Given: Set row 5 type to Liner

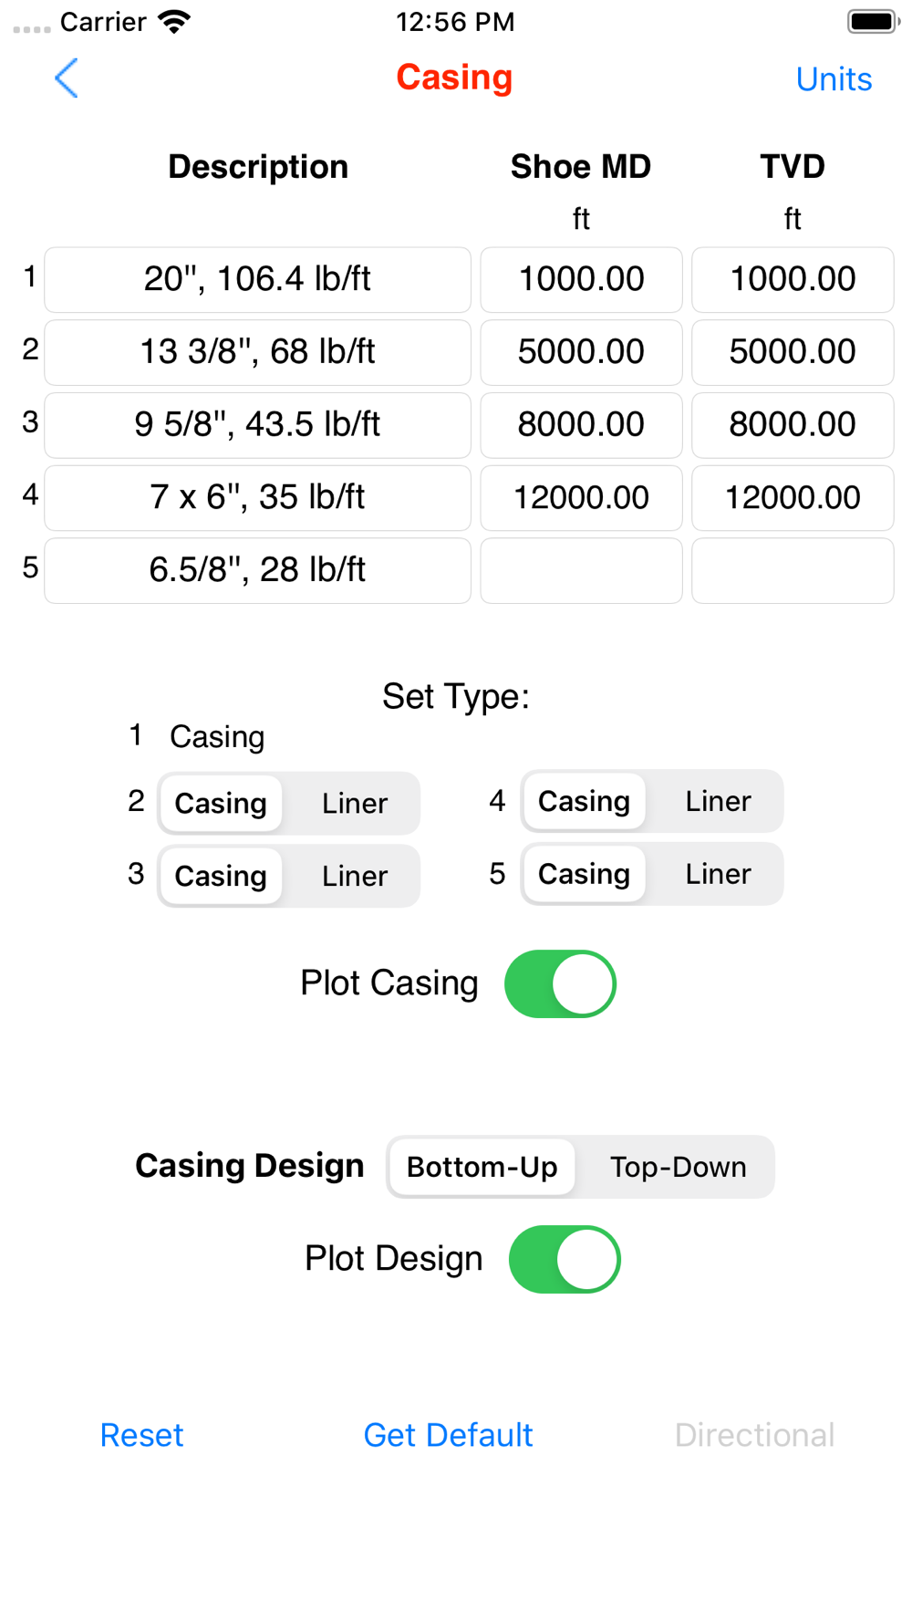Looking at the screenshot, I should 718,875.
